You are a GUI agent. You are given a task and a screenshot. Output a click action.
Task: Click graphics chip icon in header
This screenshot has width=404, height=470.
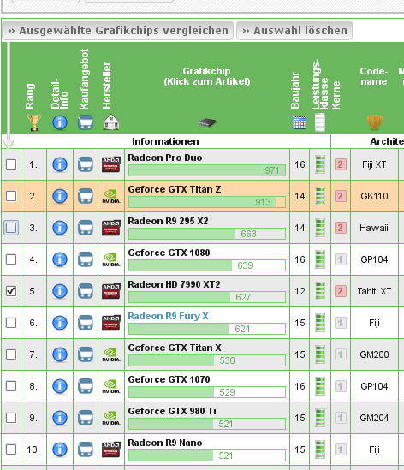click(x=207, y=122)
